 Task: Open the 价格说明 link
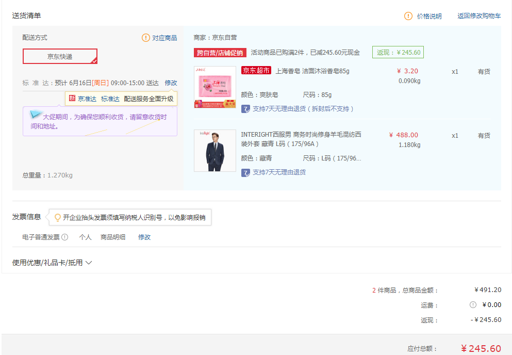[429, 16]
